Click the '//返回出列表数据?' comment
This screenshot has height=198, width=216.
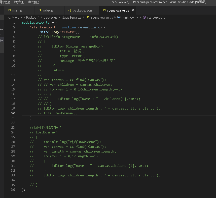pos(45,128)
